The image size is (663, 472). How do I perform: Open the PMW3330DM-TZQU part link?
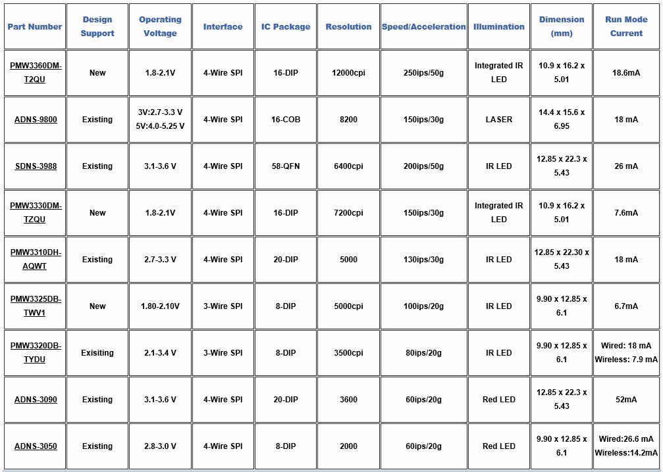36,212
